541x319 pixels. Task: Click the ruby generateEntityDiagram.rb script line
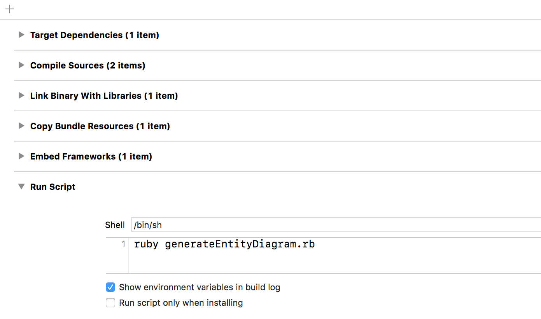point(224,244)
